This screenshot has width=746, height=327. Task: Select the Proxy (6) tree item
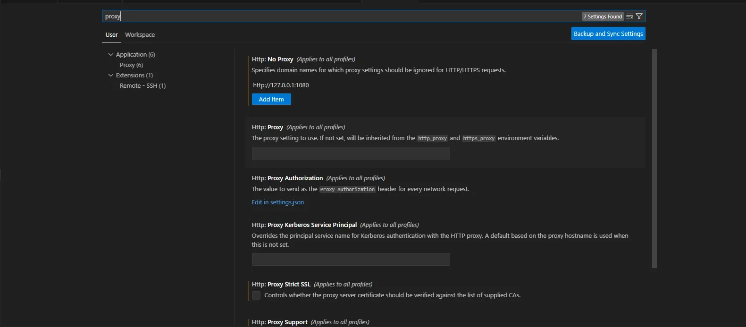(131, 65)
